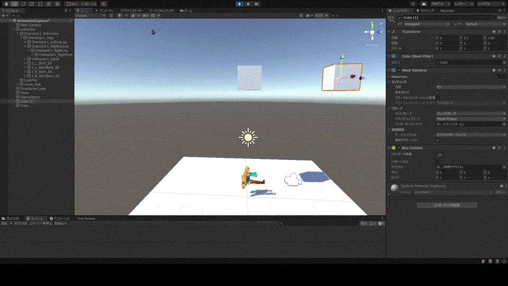Select Character1_RightFoot in Hierarchy
The image size is (508, 286).
(x=56, y=55)
